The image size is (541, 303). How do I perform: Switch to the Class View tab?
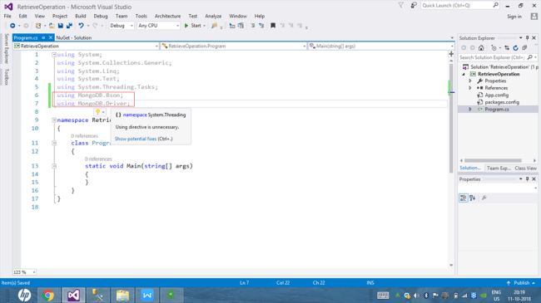click(525, 168)
